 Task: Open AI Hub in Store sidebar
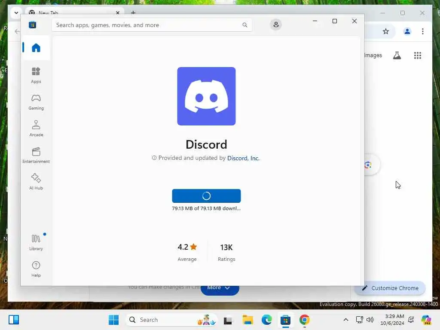[x=36, y=182]
